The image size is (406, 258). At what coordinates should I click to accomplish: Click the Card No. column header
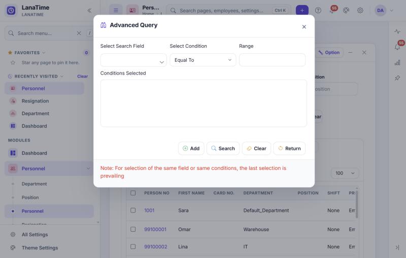pos(224,193)
